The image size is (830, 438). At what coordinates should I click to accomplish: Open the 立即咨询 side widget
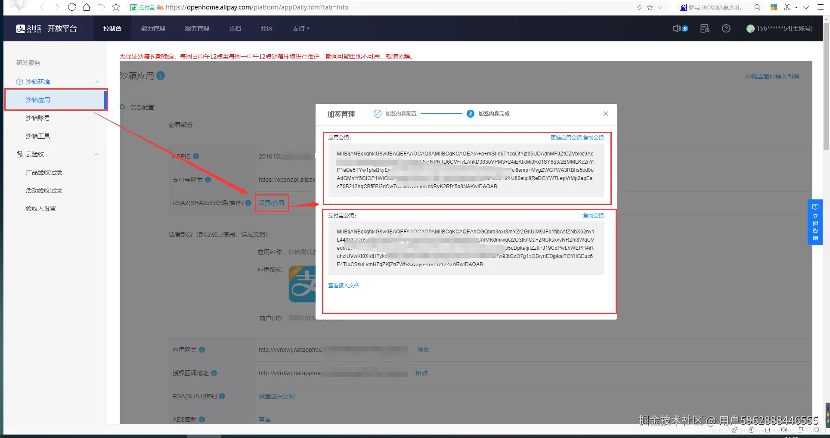[815, 222]
